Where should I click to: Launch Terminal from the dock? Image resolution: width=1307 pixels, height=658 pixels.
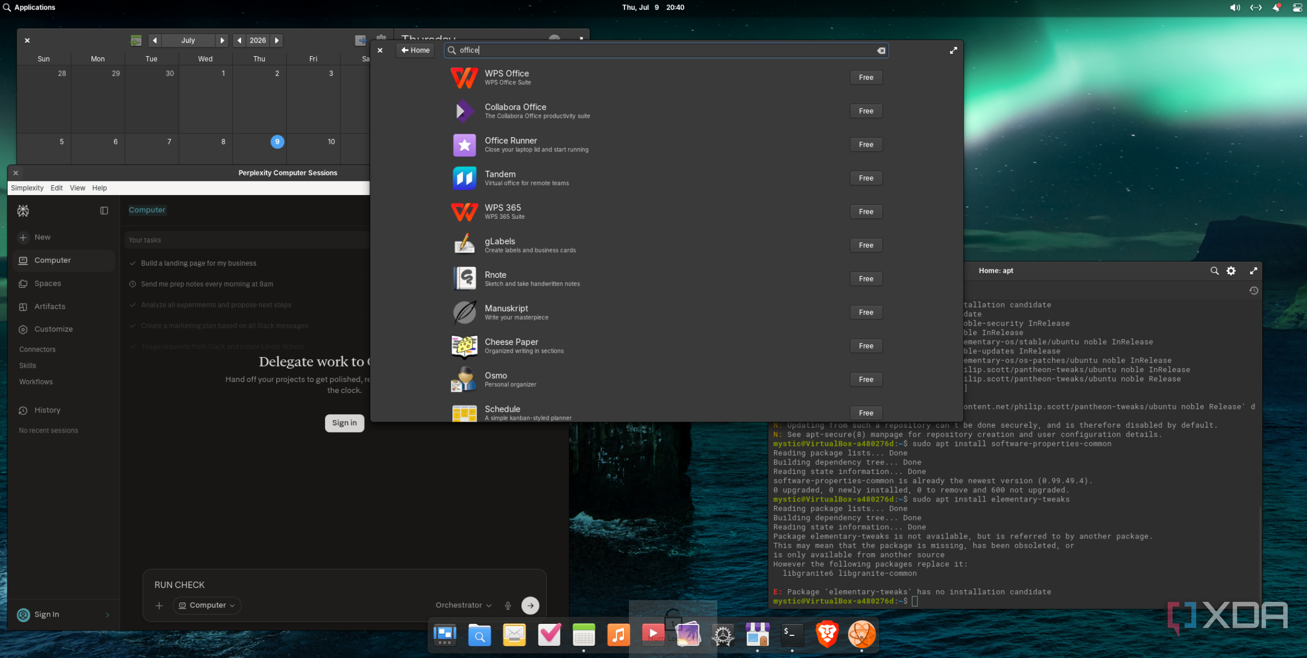coord(792,635)
